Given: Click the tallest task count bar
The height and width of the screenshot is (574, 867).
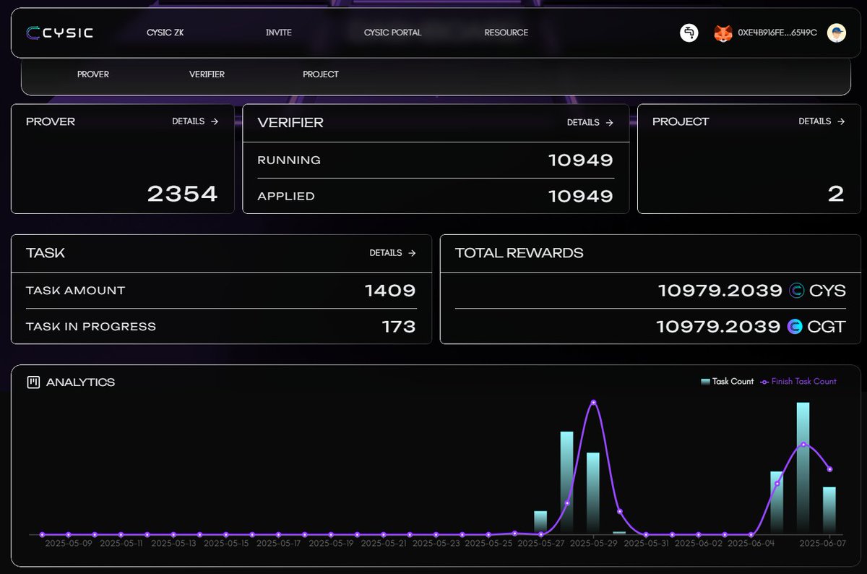Looking at the screenshot, I should pyautogui.click(x=803, y=468).
